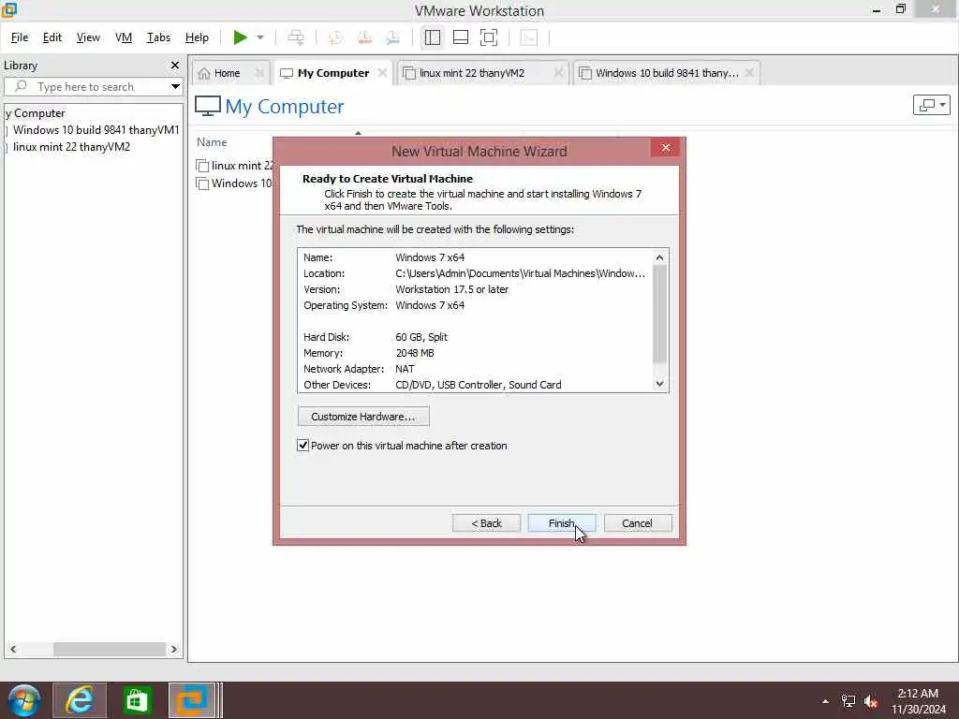Click the settings list scrollbar thumb
Image resolution: width=959 pixels, height=719 pixels.
pyautogui.click(x=659, y=314)
